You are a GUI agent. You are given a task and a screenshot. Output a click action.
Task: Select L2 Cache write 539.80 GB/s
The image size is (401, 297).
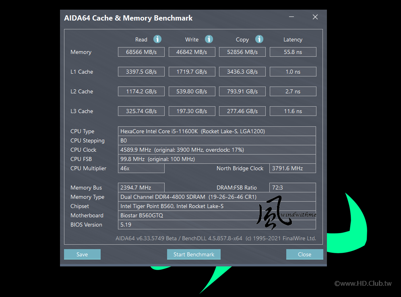click(192, 91)
